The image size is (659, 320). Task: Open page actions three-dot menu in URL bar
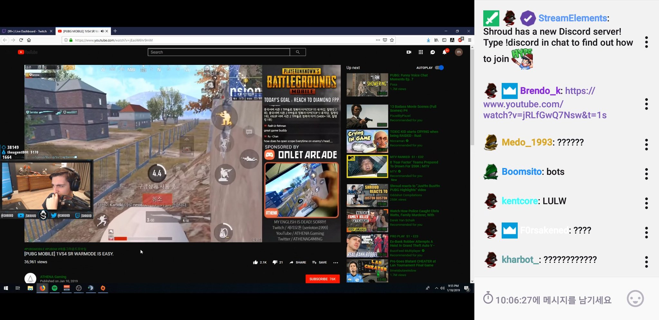pos(378,40)
